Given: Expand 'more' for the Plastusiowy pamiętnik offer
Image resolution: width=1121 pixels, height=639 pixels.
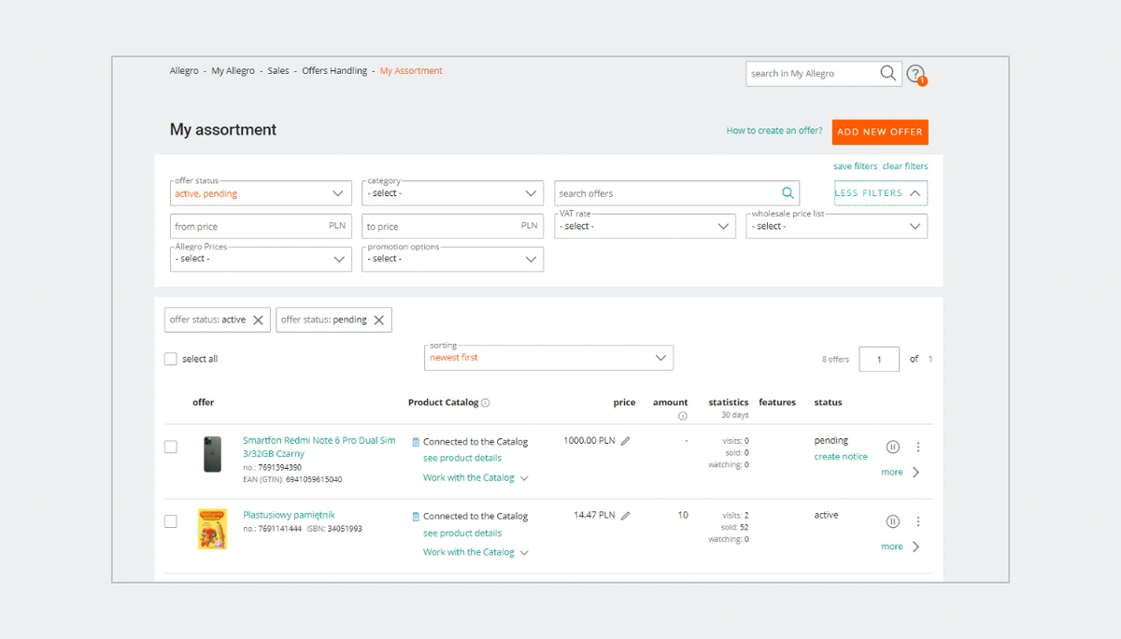Looking at the screenshot, I should pyautogui.click(x=901, y=547).
